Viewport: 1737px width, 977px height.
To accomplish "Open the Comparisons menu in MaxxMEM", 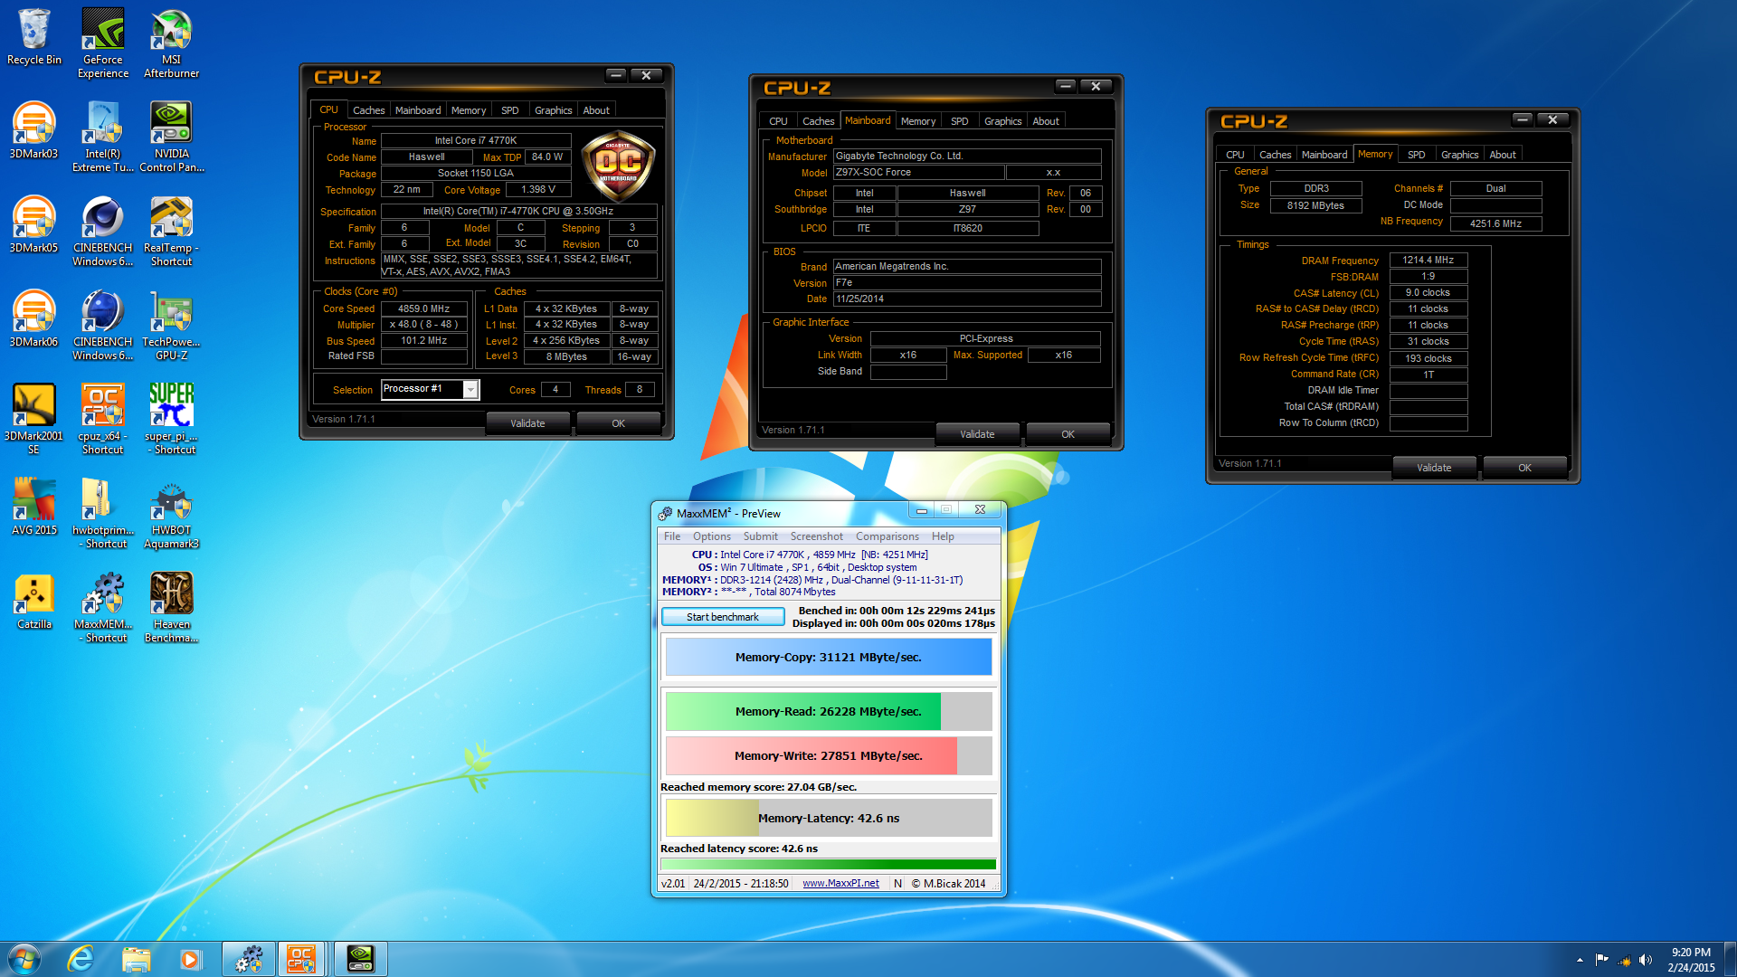I will pyautogui.click(x=887, y=536).
